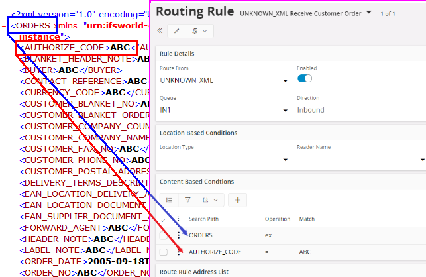
Task: Click the LABEL_NOTE element in the XML
Action: [84, 250]
